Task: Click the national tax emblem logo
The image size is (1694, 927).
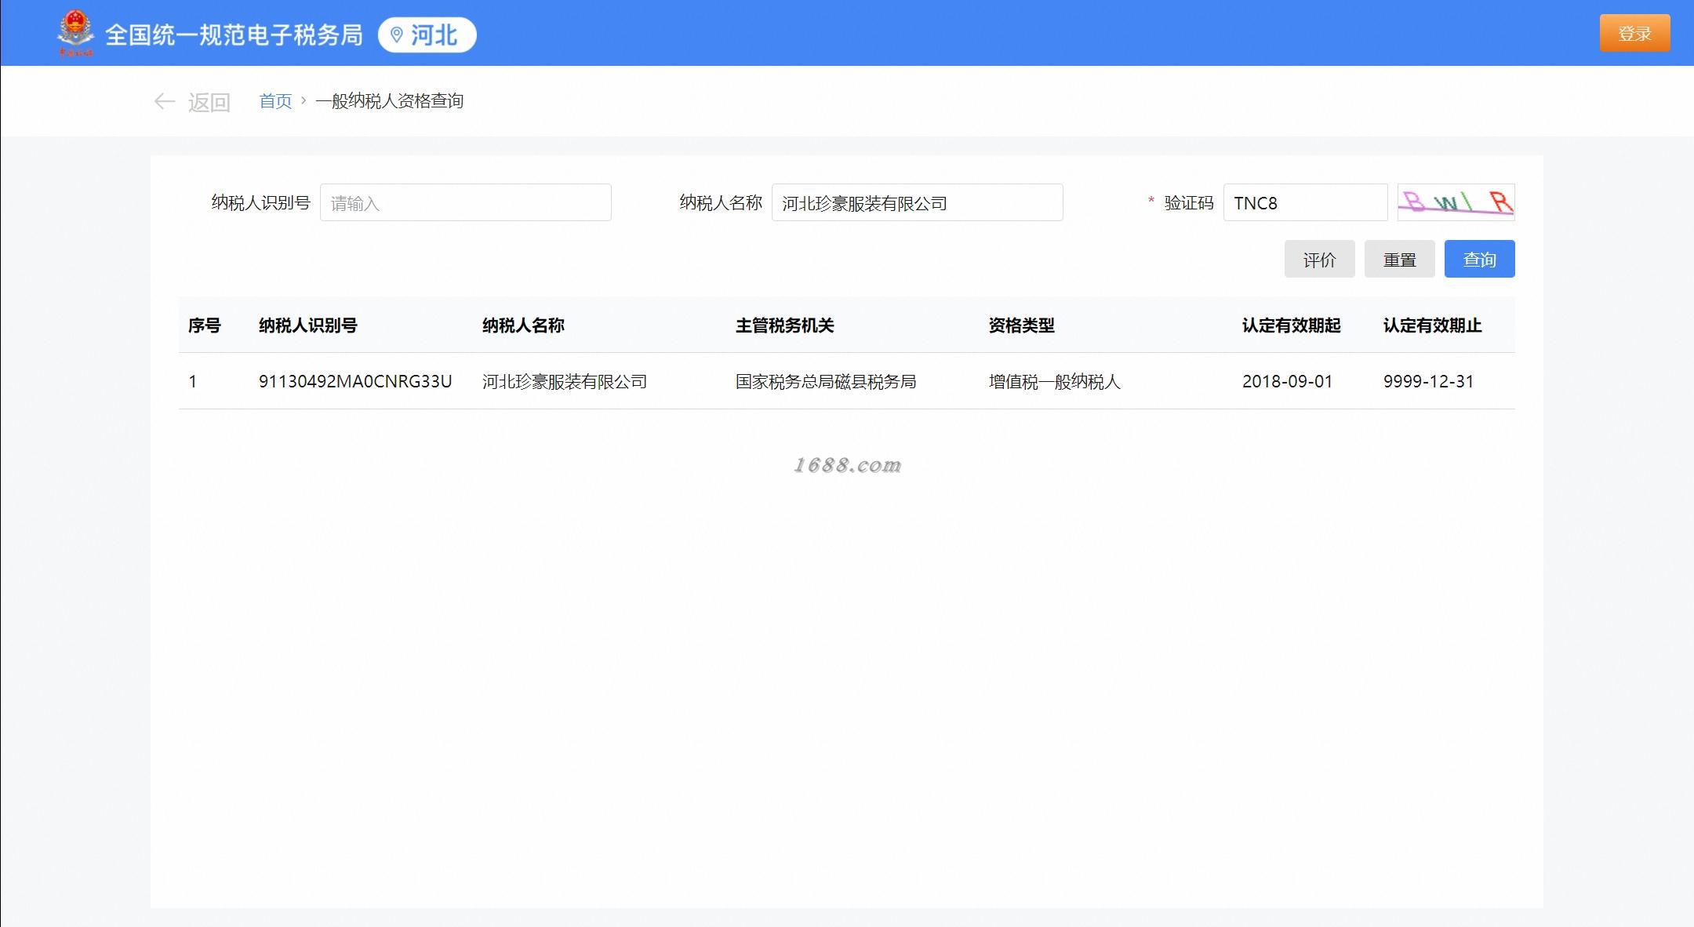Action: pos(75,33)
